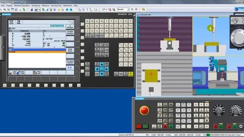Image resolution: width=244 pixels, height=137 pixels.
Task: Click the number 5 key on keypad
Action: coord(126,50)
